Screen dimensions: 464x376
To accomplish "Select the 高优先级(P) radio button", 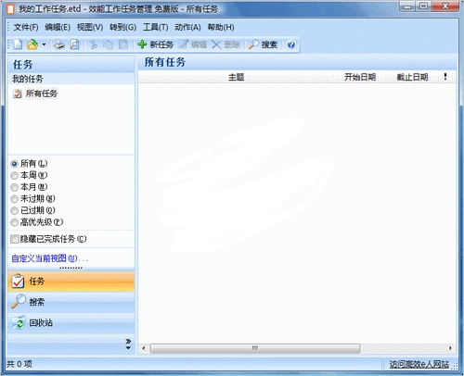I will click(14, 222).
